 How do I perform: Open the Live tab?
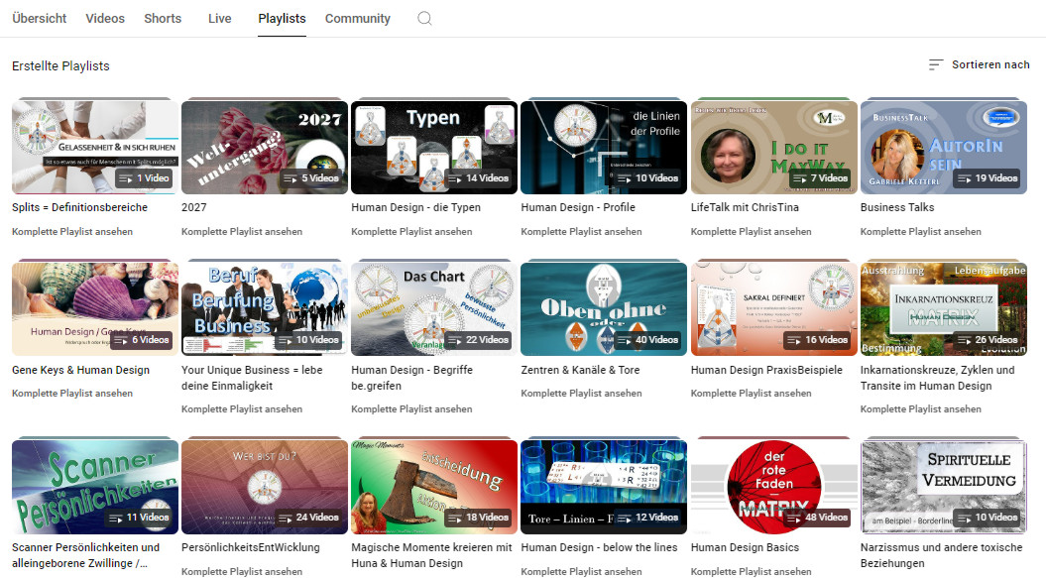pos(220,18)
